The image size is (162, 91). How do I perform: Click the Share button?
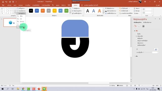pos(158,5)
